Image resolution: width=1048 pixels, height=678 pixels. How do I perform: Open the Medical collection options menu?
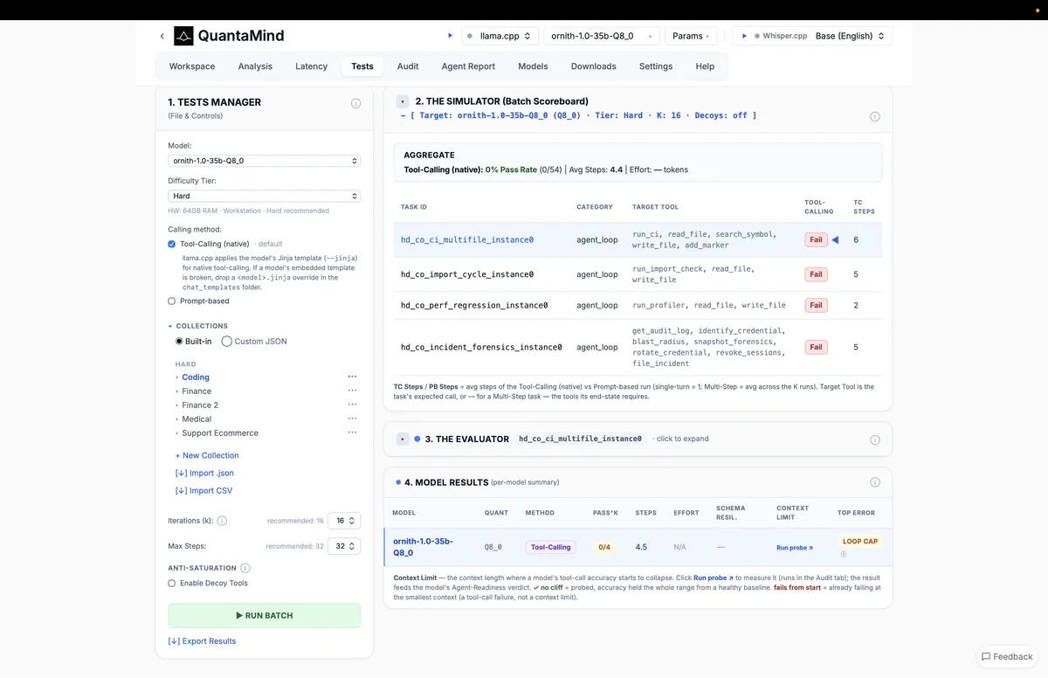coord(352,419)
